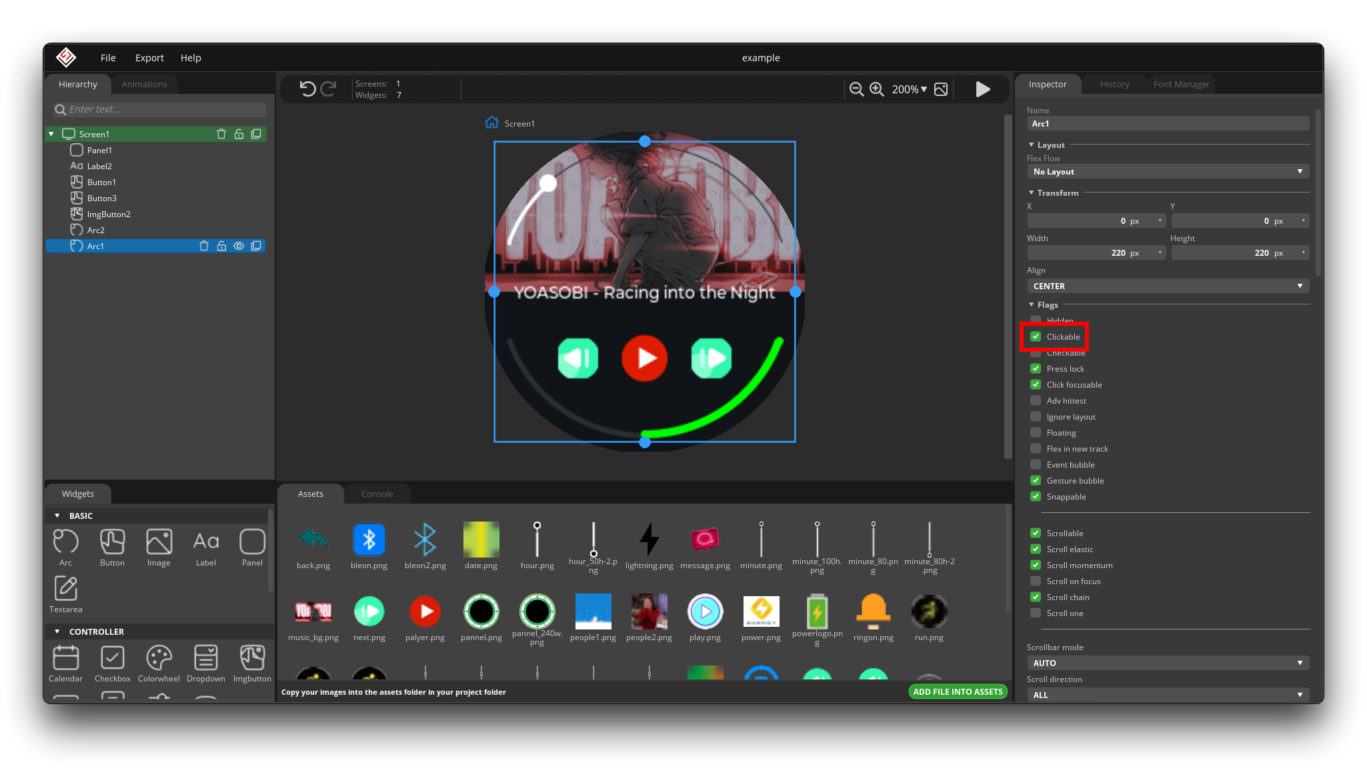Screen dimensions: 1367x768
Task: Enable the Adv hittest flag
Action: point(1036,400)
